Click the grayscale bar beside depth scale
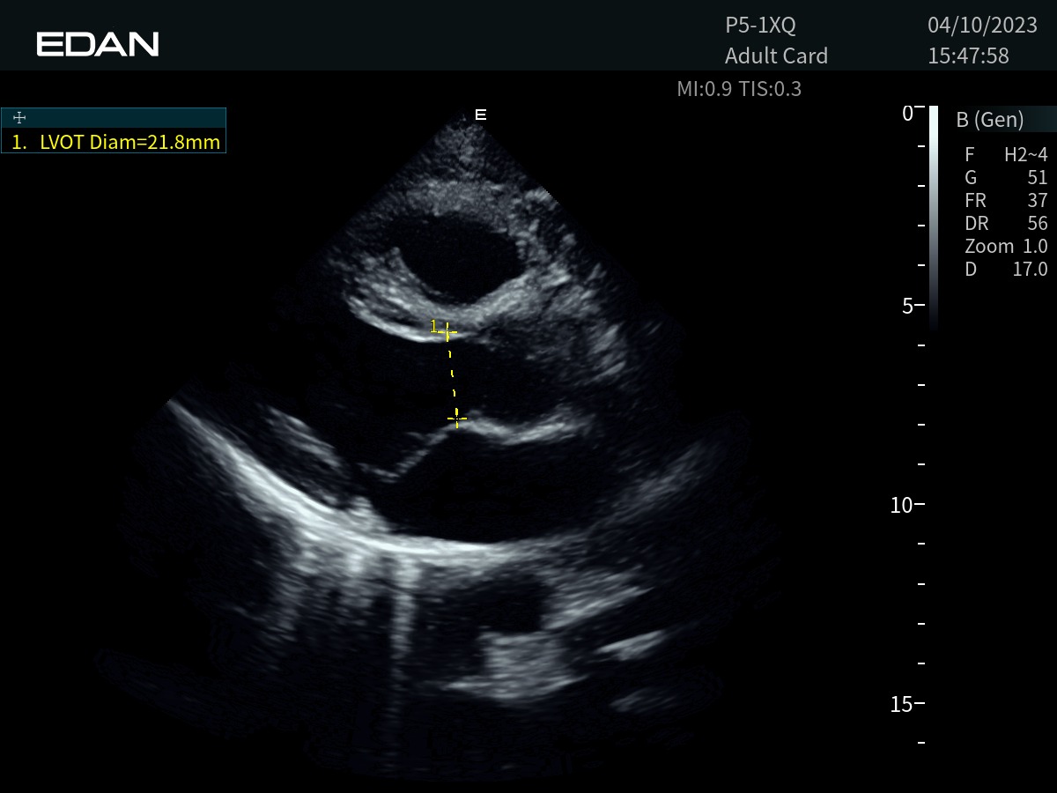 [x=933, y=216]
